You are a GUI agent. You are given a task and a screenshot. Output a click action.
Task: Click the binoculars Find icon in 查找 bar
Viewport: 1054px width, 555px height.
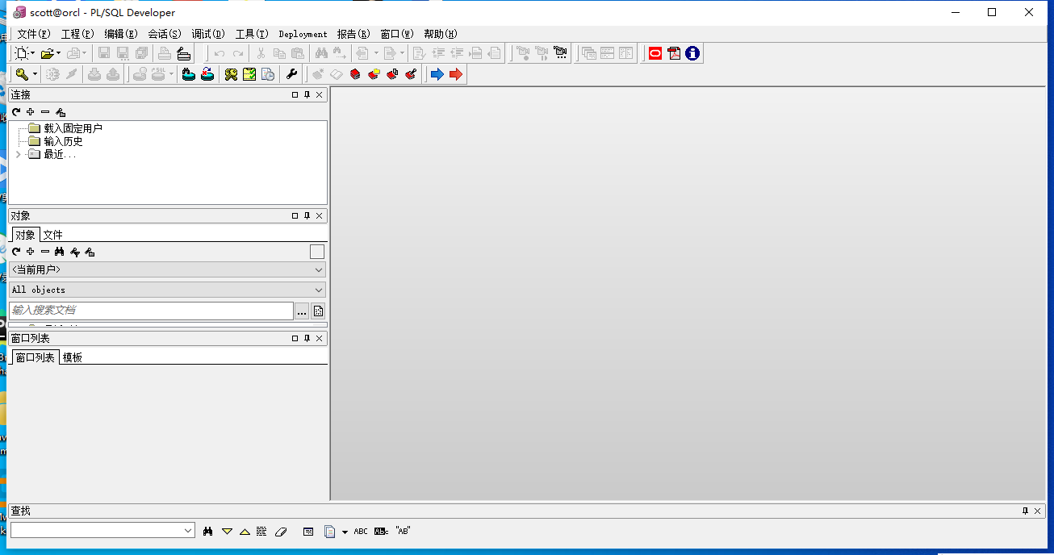pyautogui.click(x=208, y=531)
